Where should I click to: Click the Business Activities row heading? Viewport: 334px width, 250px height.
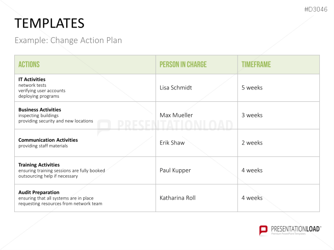[40, 110]
